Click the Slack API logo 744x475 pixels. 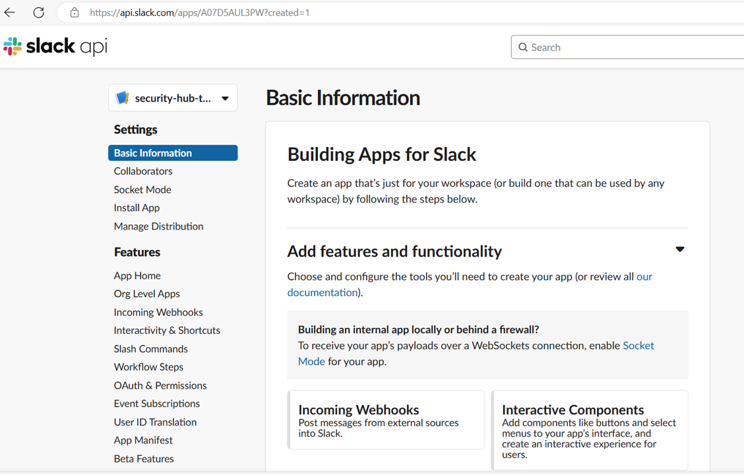pyautogui.click(x=55, y=46)
